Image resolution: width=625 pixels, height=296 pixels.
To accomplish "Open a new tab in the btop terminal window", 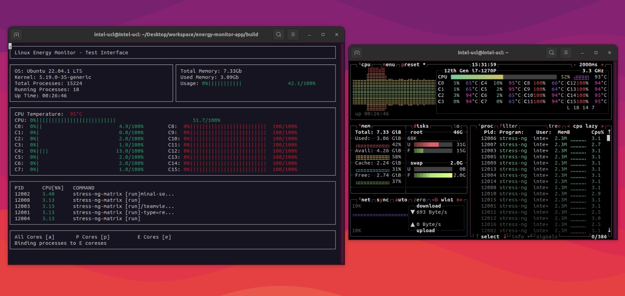I will coord(357,52).
